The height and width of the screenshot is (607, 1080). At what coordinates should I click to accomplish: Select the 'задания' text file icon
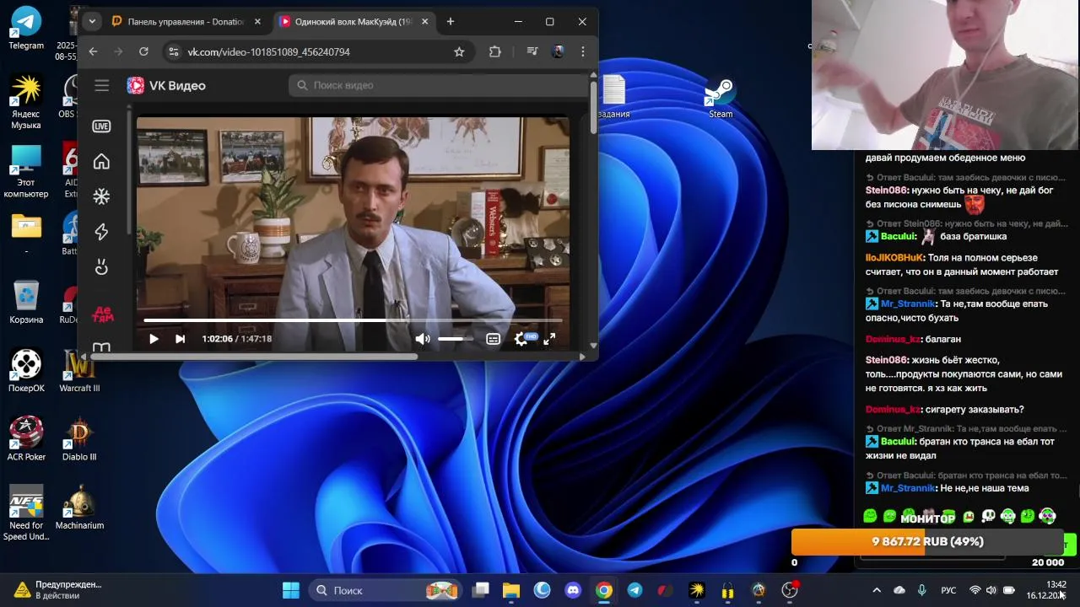click(613, 97)
